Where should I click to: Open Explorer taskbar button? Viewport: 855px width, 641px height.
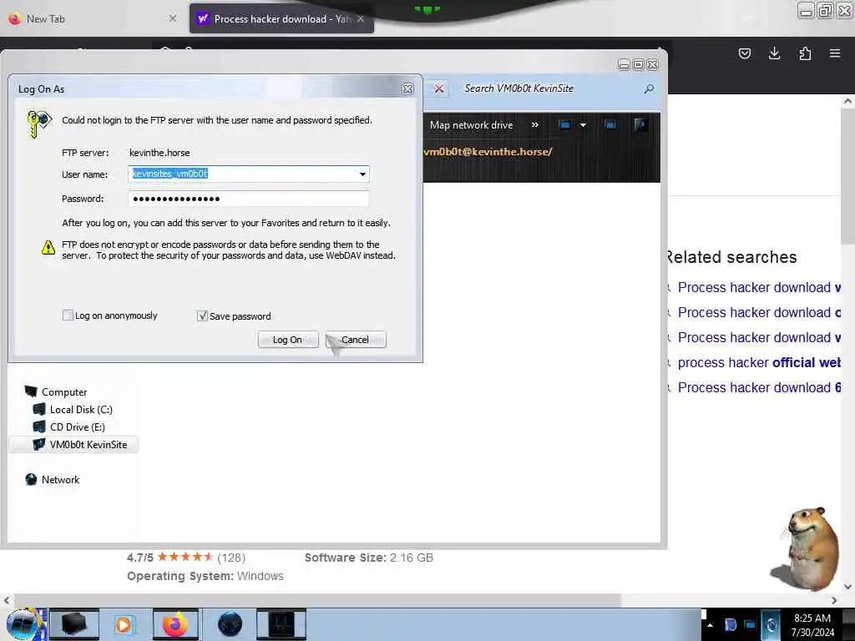pyautogui.click(x=74, y=624)
